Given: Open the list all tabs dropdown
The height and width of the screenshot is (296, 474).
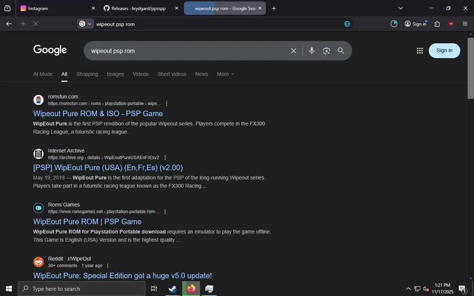Looking at the screenshot, I should pyautogui.click(x=400, y=8).
